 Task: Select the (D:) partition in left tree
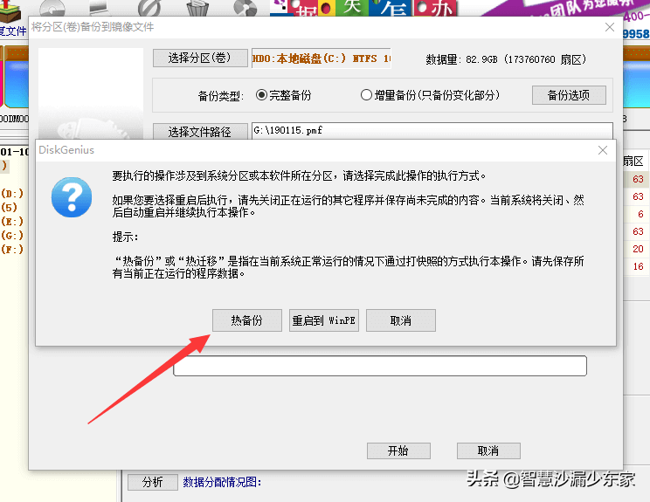(12, 194)
